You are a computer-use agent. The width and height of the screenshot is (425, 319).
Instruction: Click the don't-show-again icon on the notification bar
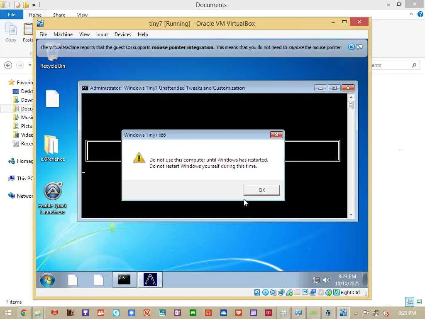[359, 47]
